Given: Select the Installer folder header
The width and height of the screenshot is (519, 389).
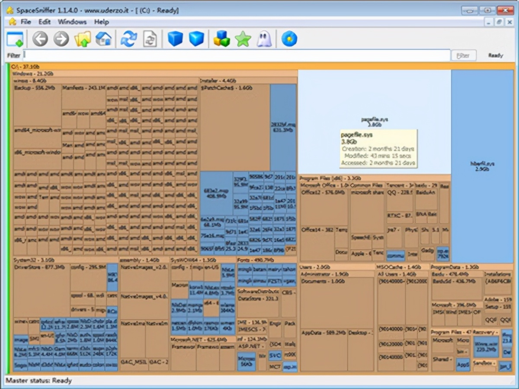Looking at the screenshot, I should (248, 81).
